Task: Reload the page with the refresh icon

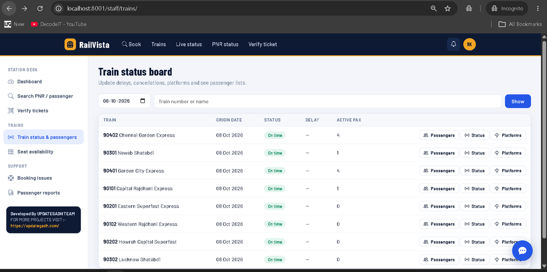Action: 40,9
